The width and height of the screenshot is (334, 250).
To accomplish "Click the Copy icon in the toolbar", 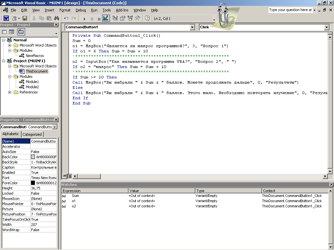I will [x=41, y=18].
